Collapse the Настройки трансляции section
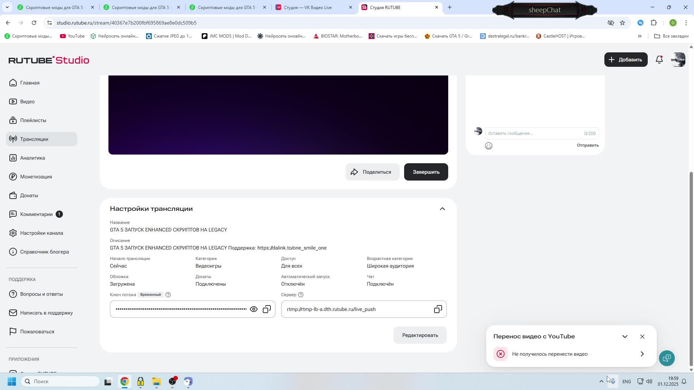Screen dimensions: 694x390 (442, 209)
